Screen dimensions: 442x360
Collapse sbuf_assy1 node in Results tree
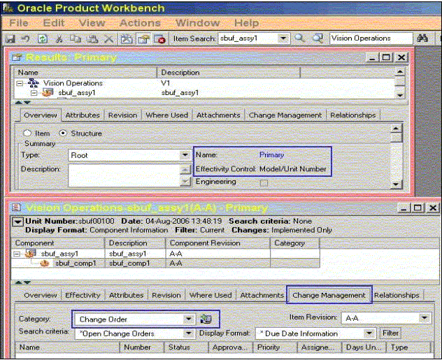coord(34,93)
